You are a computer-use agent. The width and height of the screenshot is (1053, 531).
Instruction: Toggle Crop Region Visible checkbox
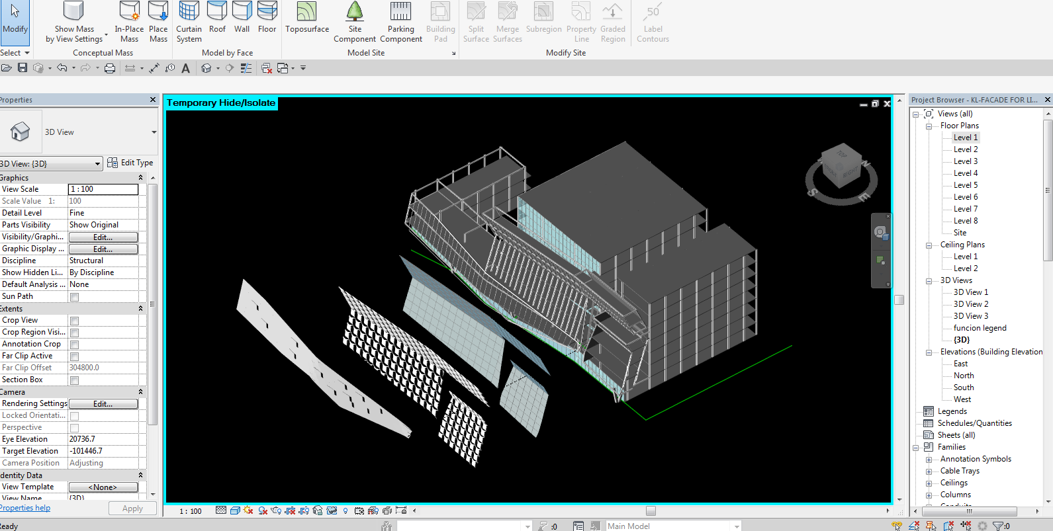(x=75, y=333)
